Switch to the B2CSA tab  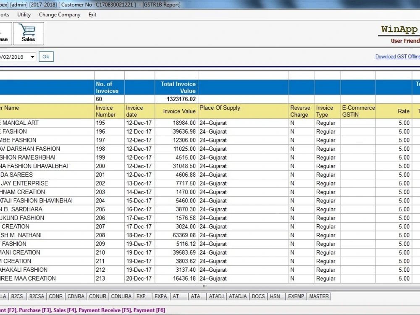tap(37, 296)
